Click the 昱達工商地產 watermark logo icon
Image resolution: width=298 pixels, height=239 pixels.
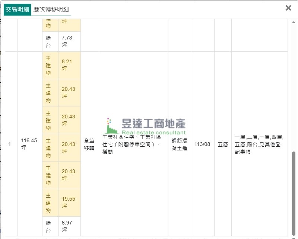(111, 127)
